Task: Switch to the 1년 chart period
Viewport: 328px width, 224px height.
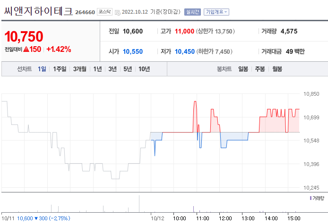Action: pyautogui.click(x=97, y=69)
